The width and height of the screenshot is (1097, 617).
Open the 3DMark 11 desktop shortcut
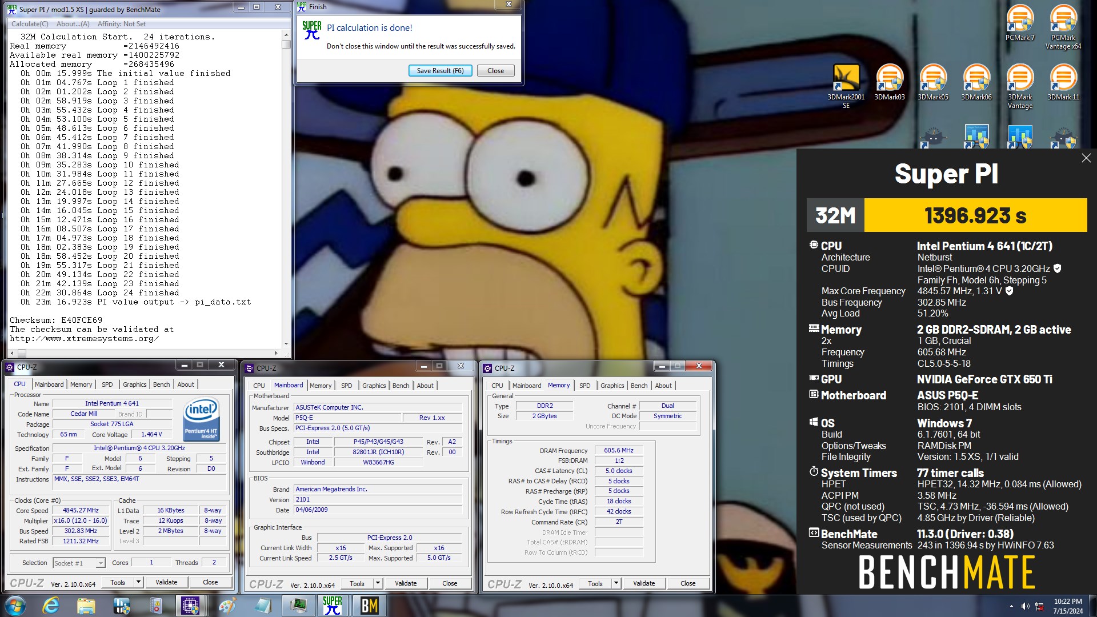[x=1063, y=82]
